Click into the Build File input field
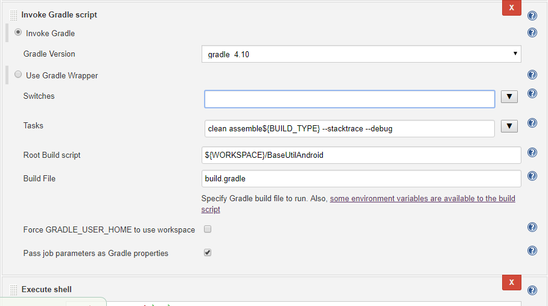This screenshot has width=548, height=306. pos(361,179)
